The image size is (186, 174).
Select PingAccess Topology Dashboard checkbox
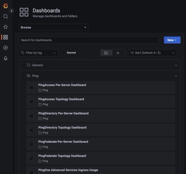click(31, 101)
